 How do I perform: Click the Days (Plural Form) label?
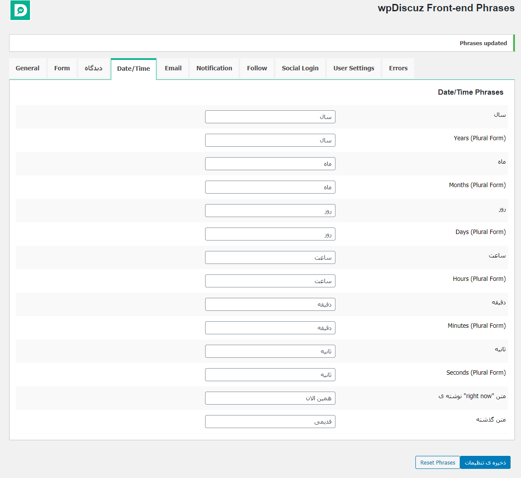click(481, 232)
